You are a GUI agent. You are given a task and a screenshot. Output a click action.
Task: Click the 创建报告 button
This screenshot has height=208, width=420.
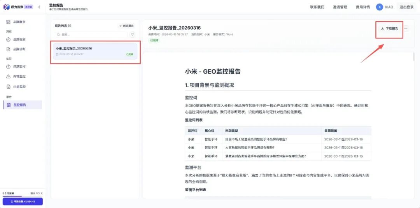click(x=126, y=26)
